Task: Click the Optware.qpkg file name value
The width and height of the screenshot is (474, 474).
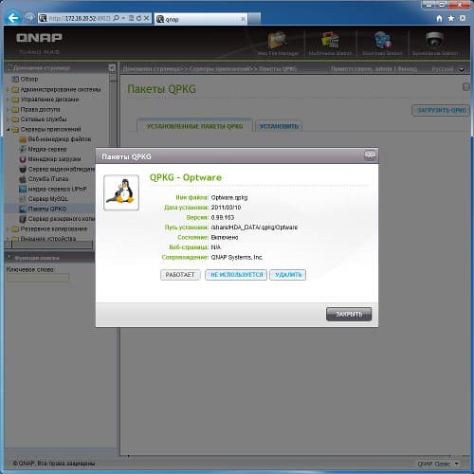Action: 229,197
